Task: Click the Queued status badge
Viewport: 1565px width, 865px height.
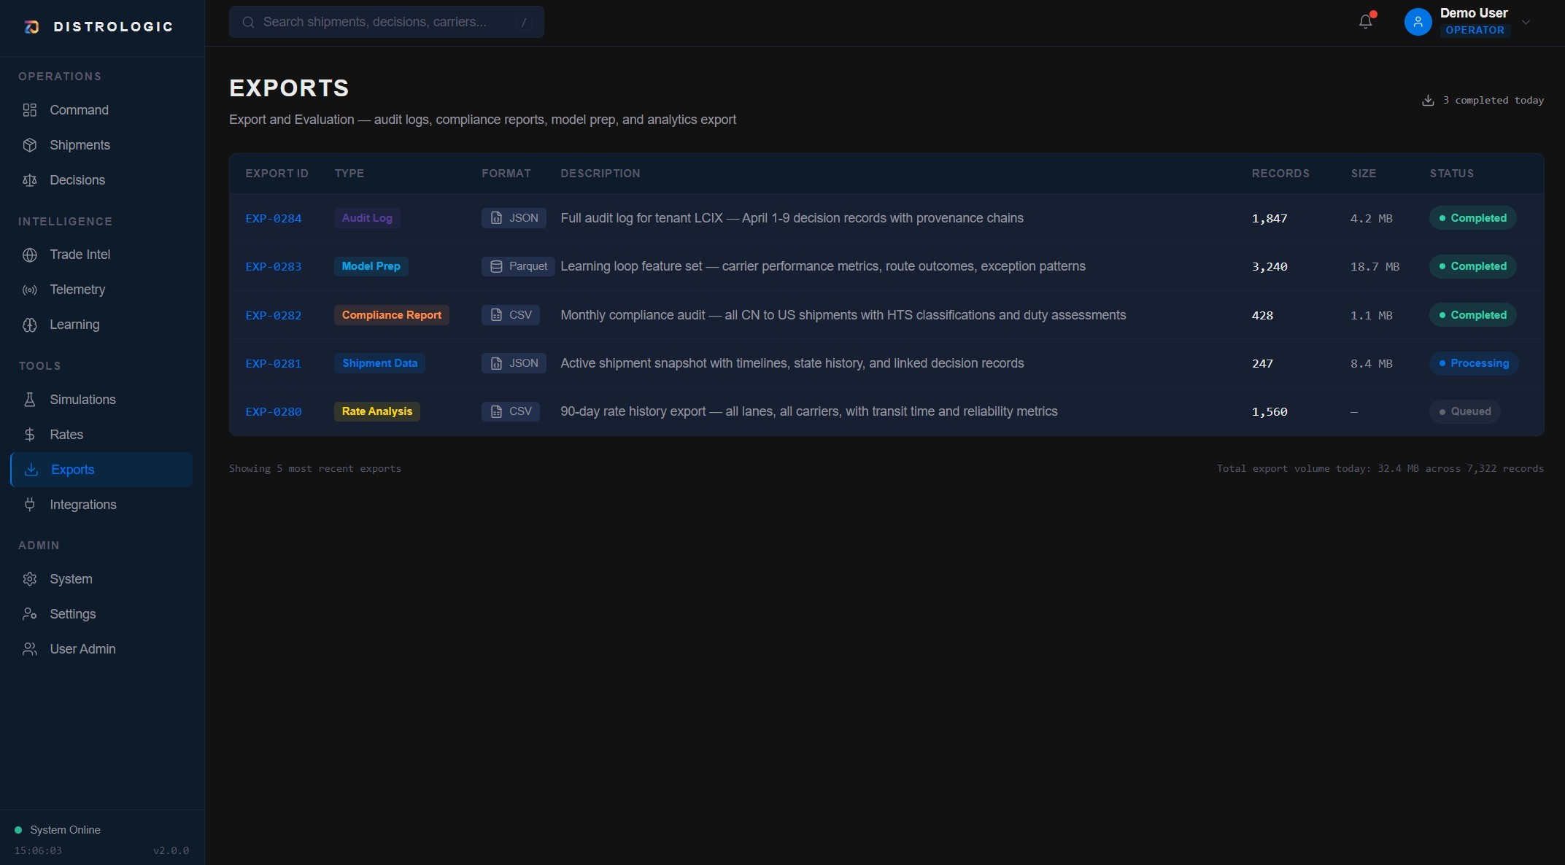Action: click(1465, 411)
